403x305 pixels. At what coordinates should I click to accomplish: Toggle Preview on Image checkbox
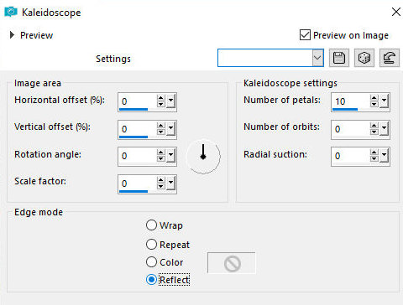click(305, 35)
